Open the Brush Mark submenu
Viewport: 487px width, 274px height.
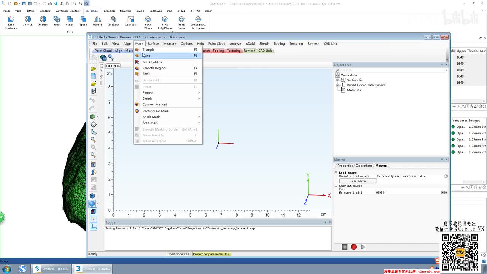pos(168,117)
